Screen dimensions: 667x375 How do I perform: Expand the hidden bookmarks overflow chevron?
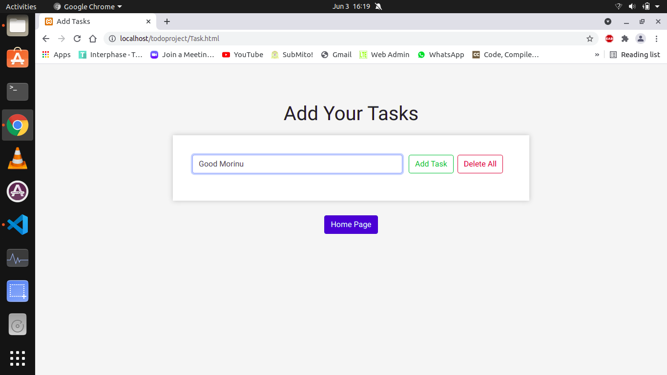point(597,55)
